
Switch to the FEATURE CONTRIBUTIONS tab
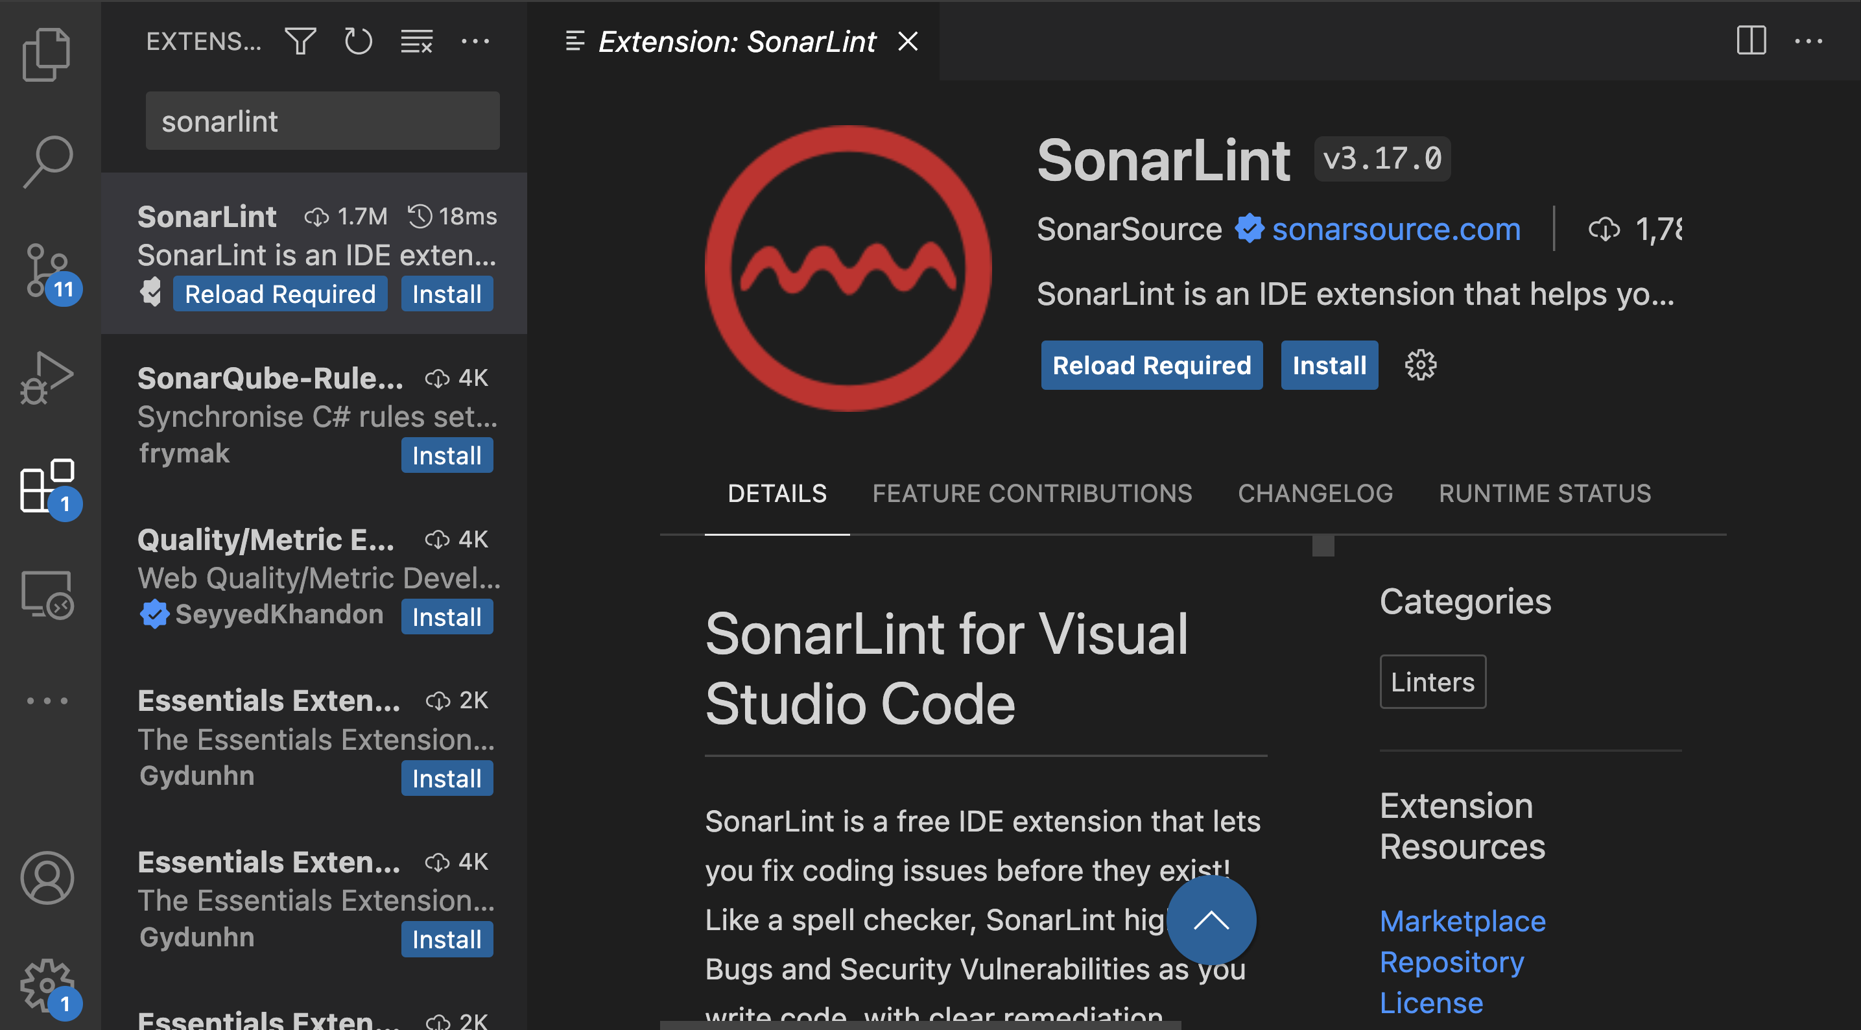click(1032, 493)
